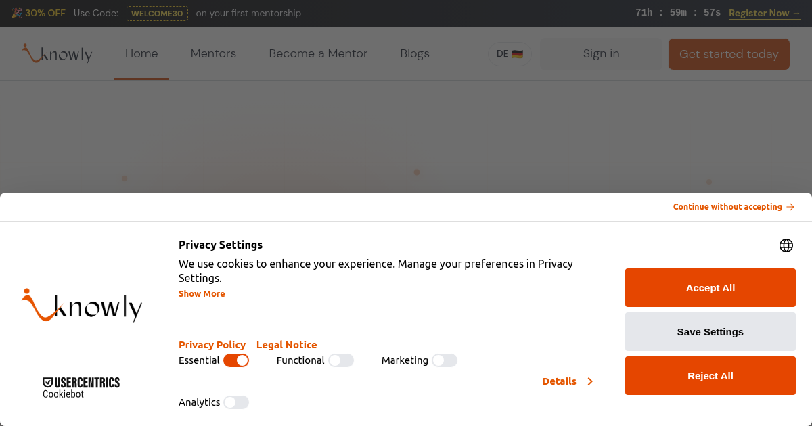Open the DE language selector
The height and width of the screenshot is (426, 812).
[510, 54]
